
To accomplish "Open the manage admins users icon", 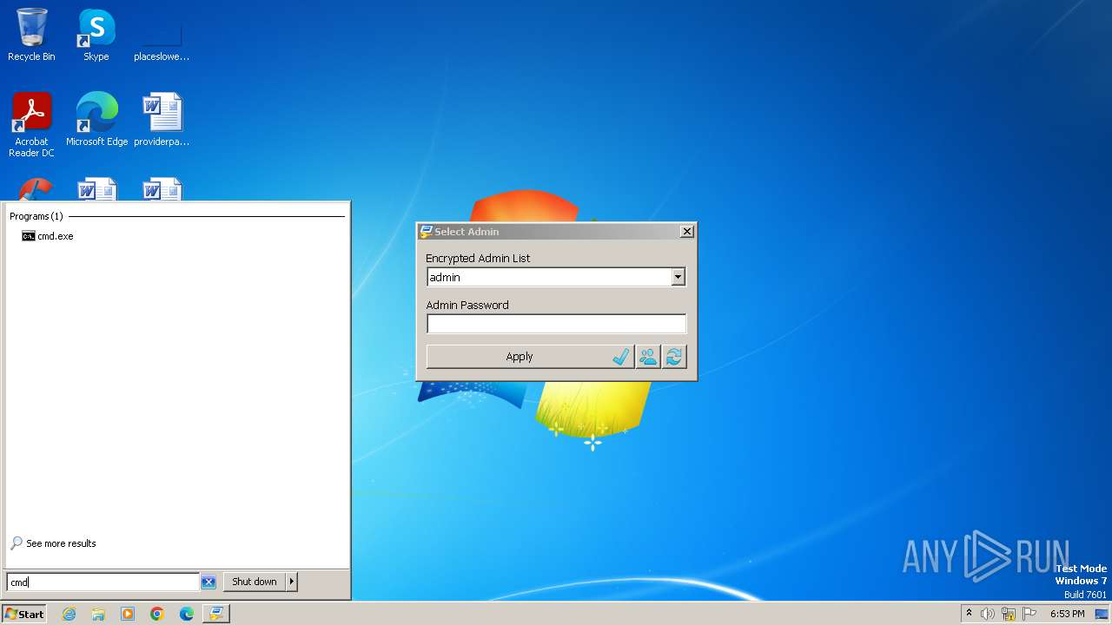I will coord(648,357).
